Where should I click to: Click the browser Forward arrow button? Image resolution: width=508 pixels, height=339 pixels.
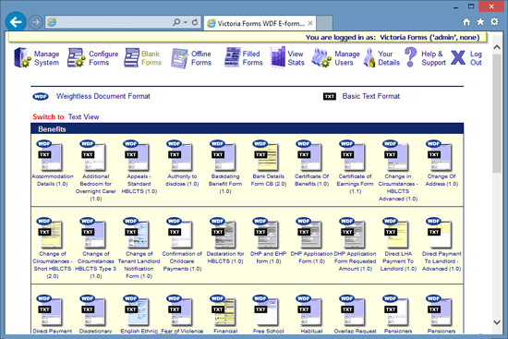35,22
